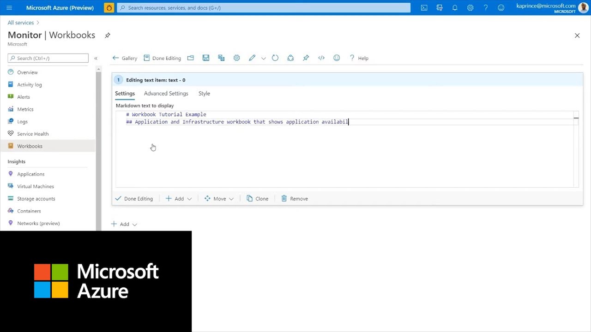Refresh the workbook with the circular arrow
The width and height of the screenshot is (591, 332).
coord(275,58)
